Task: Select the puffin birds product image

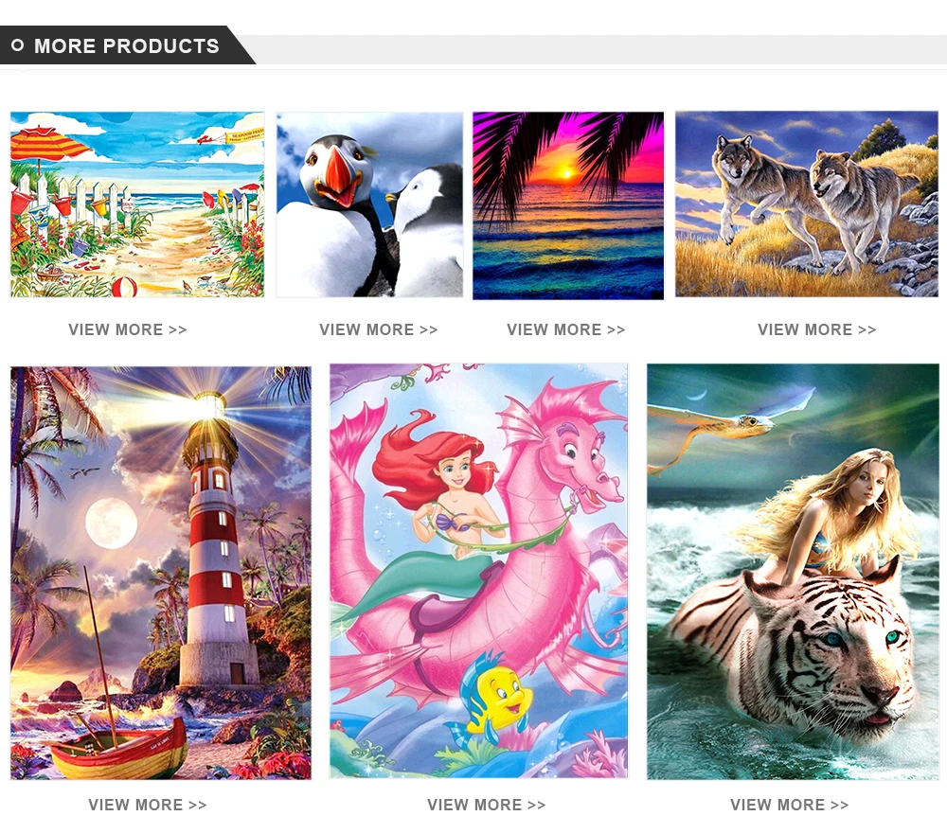Action: point(369,204)
